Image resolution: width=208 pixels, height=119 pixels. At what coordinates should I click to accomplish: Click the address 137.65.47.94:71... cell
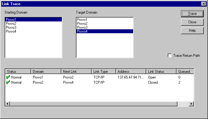[131, 77]
